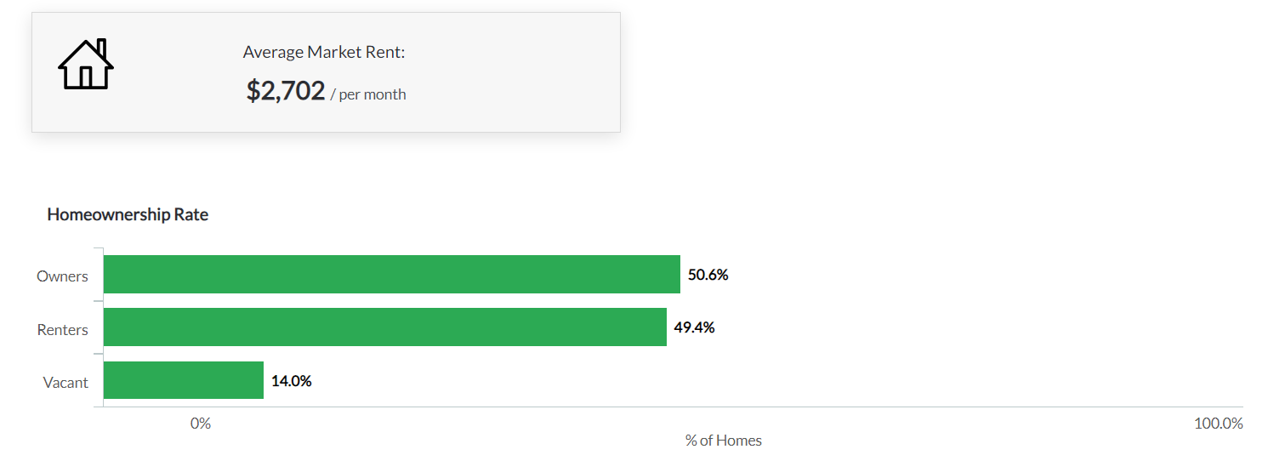The height and width of the screenshot is (455, 1268).
Task: Click the Vacant axis label
Action: (x=65, y=383)
